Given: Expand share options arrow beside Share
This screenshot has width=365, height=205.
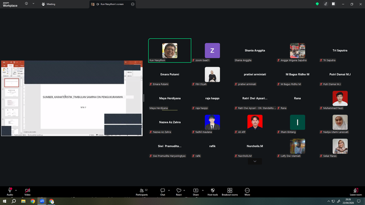Looking at the screenshot, I should (202, 190).
